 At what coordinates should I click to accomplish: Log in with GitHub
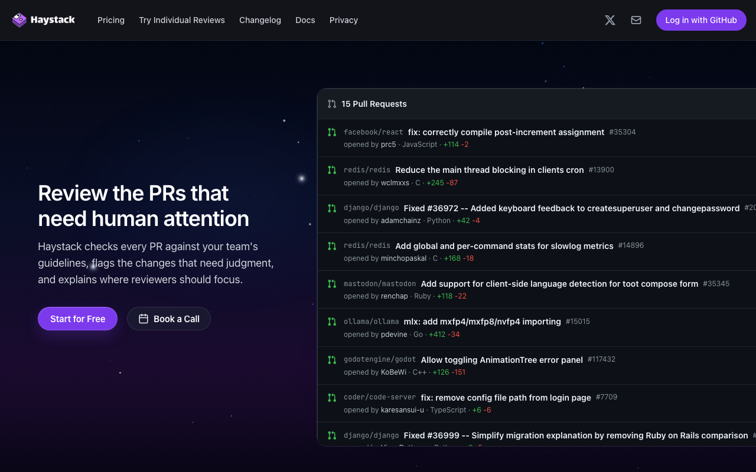701,20
